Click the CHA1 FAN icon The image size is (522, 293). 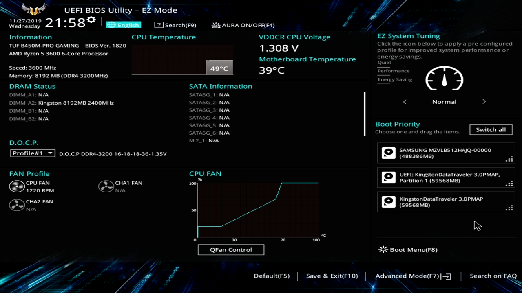[106, 187]
